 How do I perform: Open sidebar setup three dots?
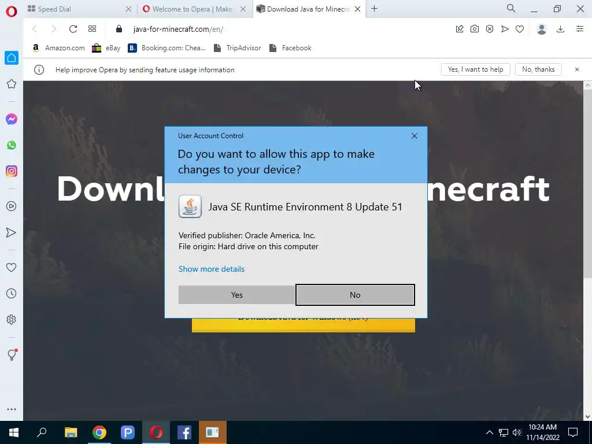coord(12,409)
